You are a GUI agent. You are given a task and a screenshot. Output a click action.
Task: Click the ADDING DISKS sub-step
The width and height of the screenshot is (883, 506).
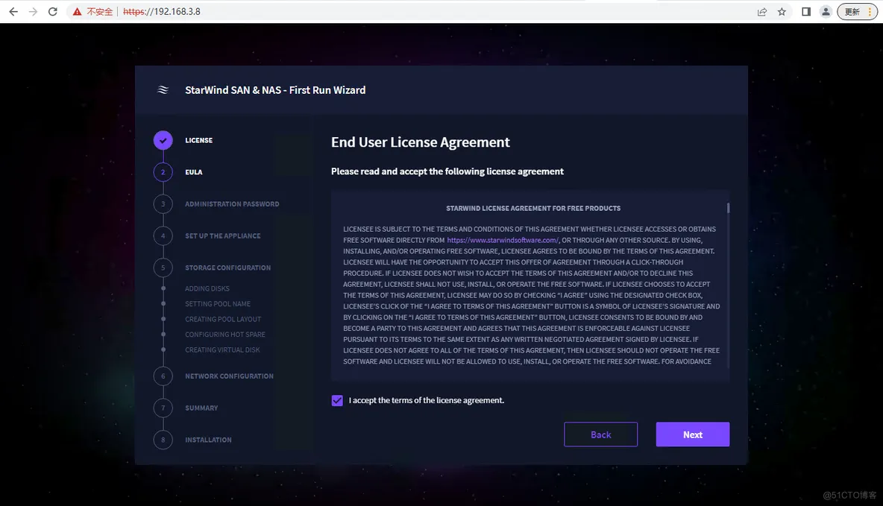point(207,288)
